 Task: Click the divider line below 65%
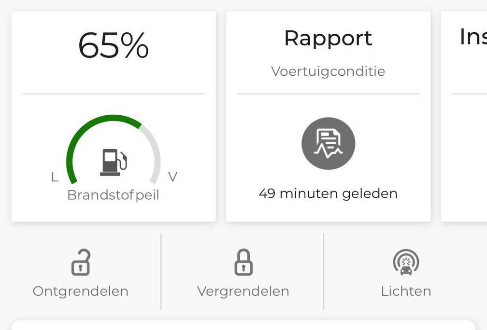click(114, 94)
